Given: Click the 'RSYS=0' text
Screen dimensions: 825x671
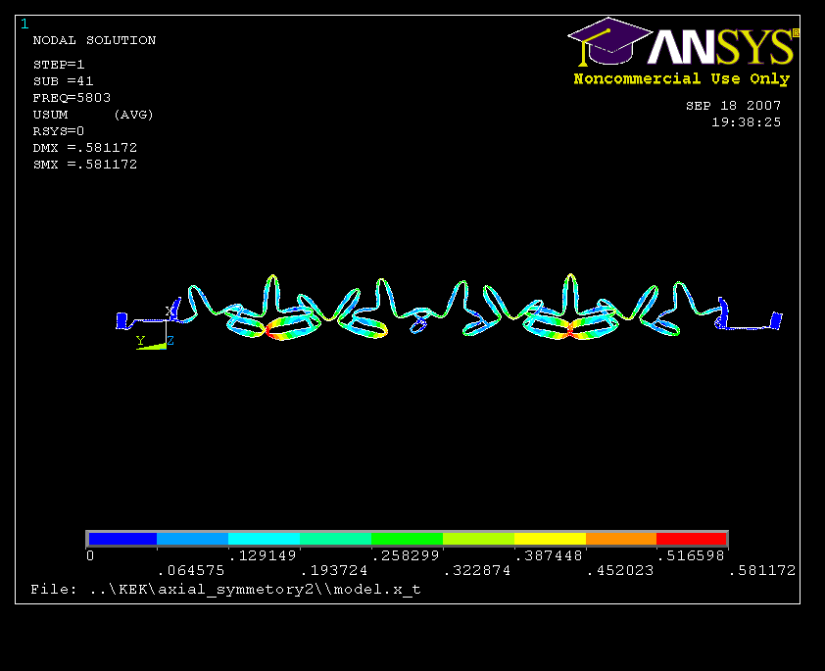Looking at the screenshot, I should (x=59, y=131).
